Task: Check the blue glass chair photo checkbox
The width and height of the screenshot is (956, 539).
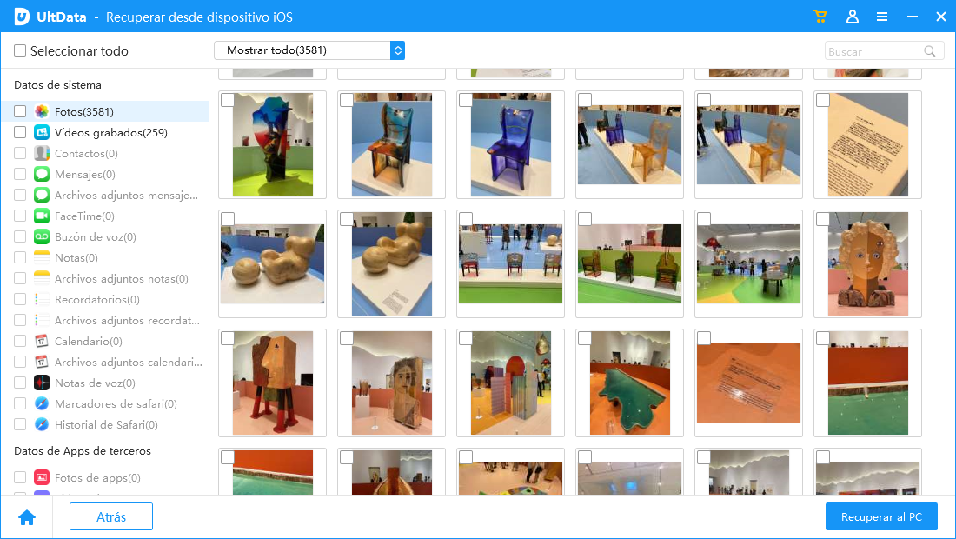Action: pos(466,101)
